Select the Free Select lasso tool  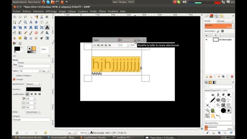point(25,17)
